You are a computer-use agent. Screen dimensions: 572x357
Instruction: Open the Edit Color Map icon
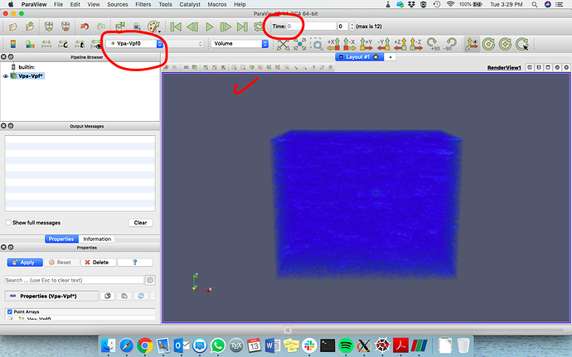pos(30,44)
